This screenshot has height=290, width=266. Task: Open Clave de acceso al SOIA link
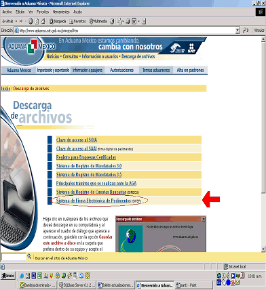point(77,140)
